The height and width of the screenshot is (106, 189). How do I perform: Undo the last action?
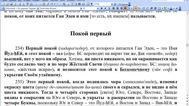tap(52, 4)
